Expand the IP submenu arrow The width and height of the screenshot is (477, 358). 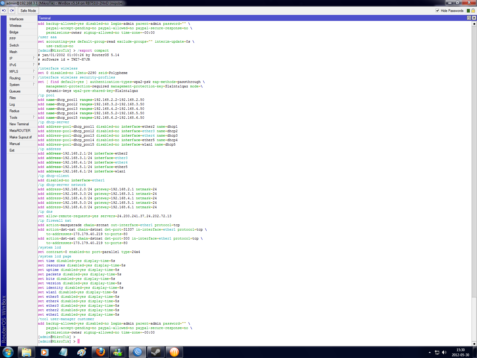[34, 58]
